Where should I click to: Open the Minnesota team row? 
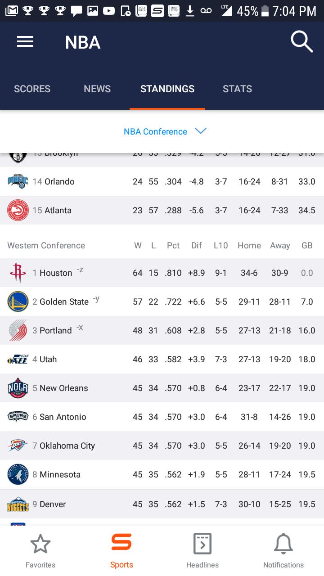[162, 474]
